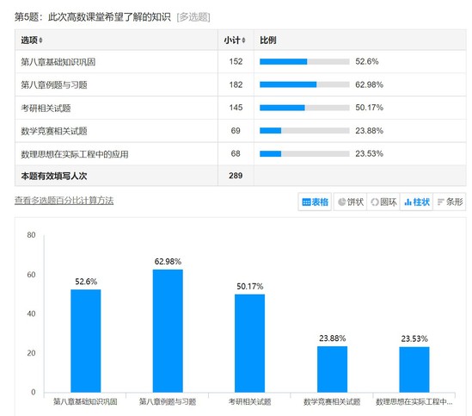Click the 50.17% column in the chart
The width and height of the screenshot is (472, 416).
250,344
